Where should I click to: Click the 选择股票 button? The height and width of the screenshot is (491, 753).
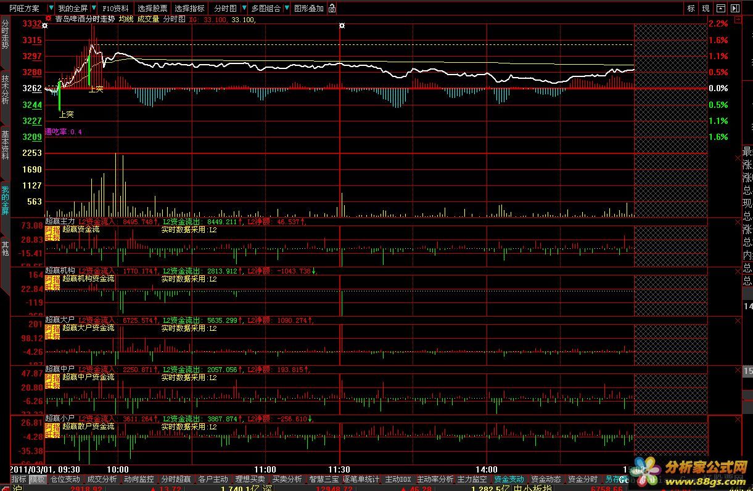pyautogui.click(x=152, y=9)
